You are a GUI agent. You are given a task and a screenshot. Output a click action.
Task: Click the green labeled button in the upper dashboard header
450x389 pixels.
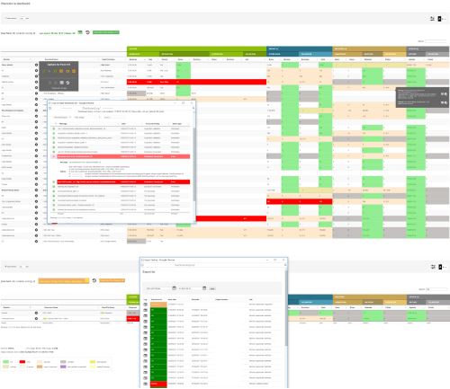coord(106,32)
